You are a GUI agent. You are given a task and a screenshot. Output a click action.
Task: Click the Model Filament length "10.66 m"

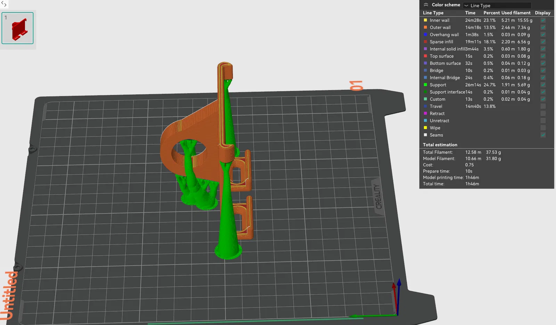tap(473, 159)
